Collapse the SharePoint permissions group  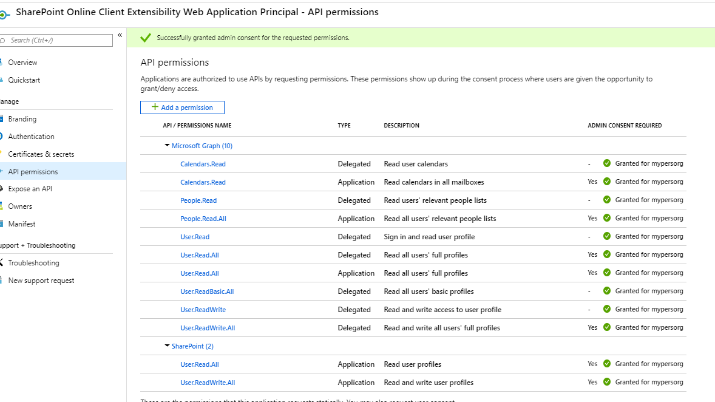(166, 346)
